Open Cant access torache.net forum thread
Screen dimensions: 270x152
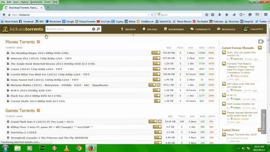(241, 104)
